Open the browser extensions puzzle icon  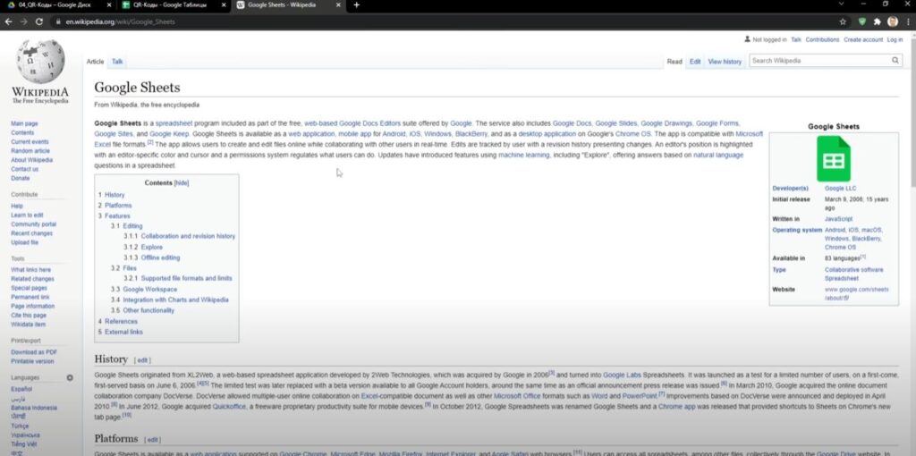point(878,21)
